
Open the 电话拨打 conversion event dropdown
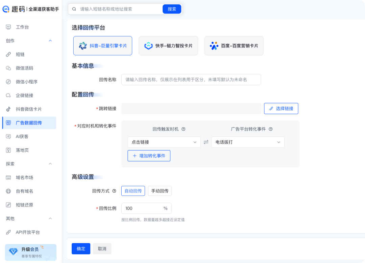[x=248, y=142]
